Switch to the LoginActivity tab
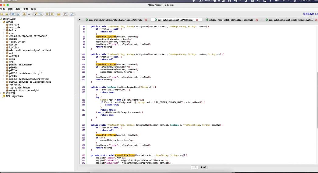The image size is (318, 173). click(115, 20)
